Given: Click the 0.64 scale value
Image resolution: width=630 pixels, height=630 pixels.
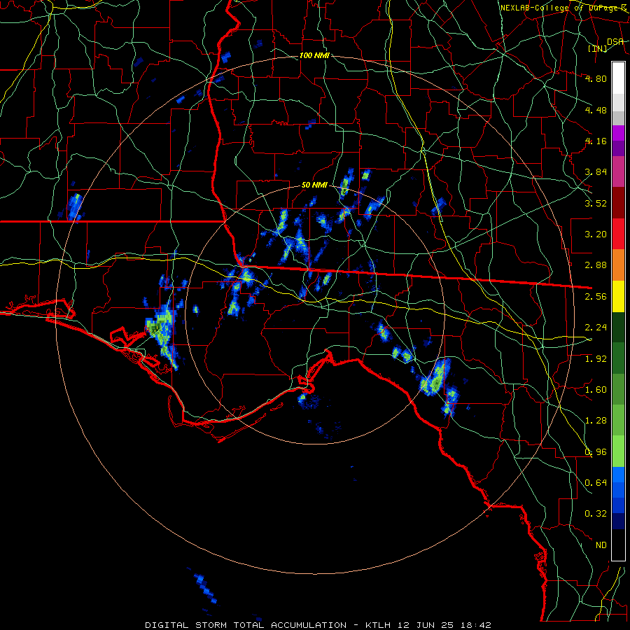Looking at the screenshot, I should point(596,482).
